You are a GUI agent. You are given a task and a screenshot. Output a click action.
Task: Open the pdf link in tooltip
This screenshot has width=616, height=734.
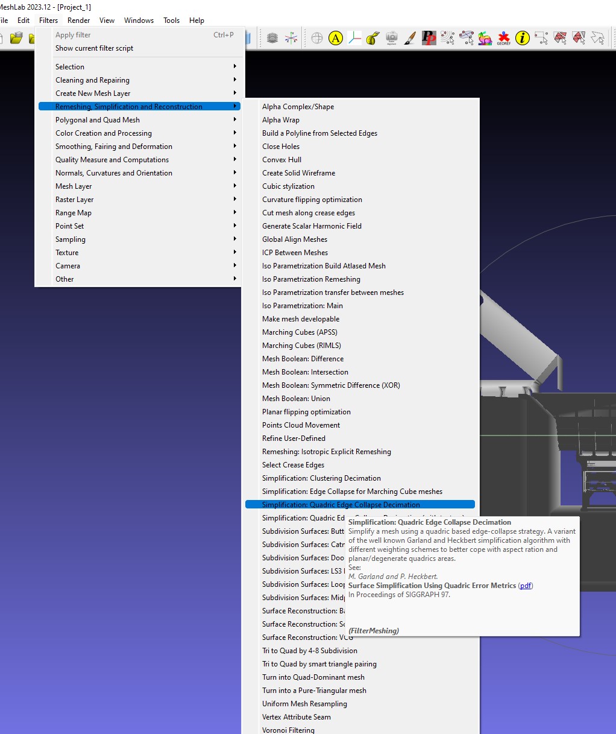point(526,586)
